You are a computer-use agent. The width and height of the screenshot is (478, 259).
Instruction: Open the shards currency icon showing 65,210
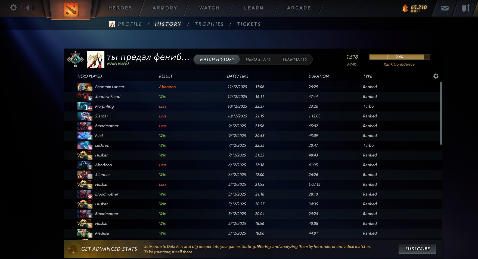point(405,8)
